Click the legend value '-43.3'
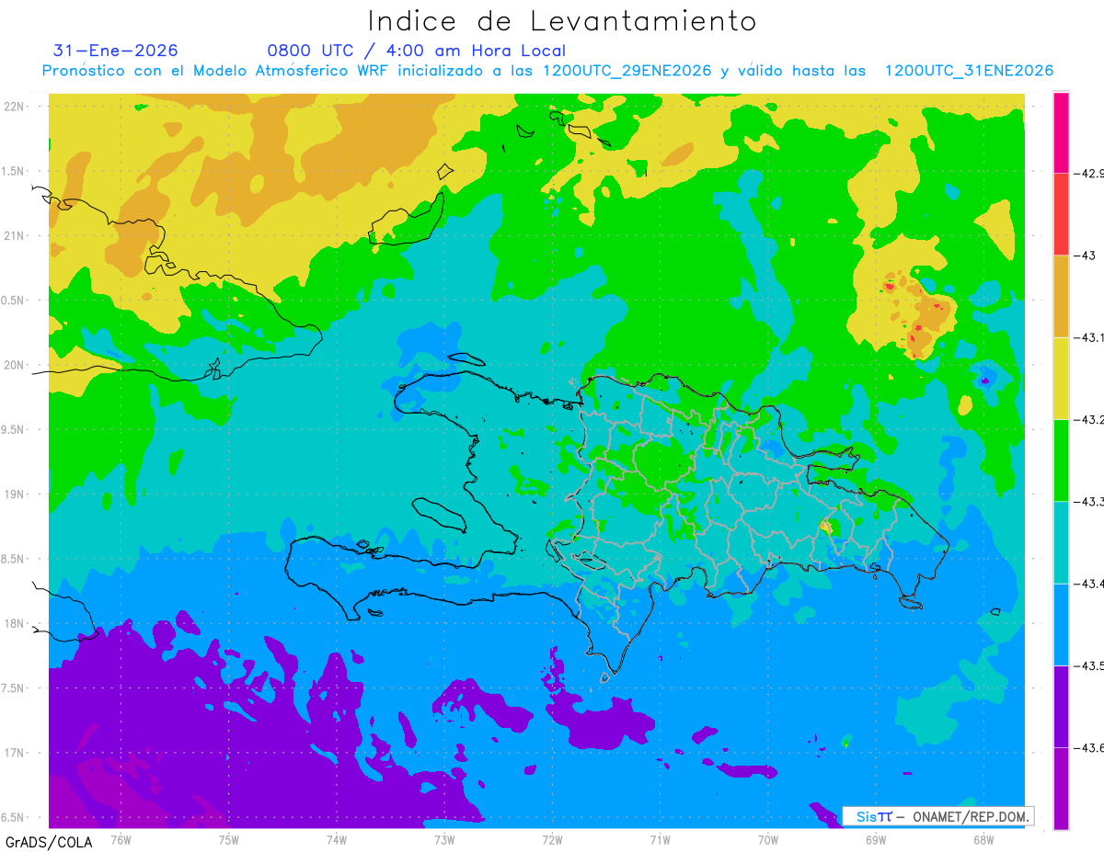This screenshot has height=852, width=1104. pos(1087,502)
